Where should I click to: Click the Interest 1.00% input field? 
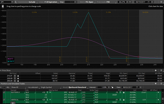tap(102, 87)
